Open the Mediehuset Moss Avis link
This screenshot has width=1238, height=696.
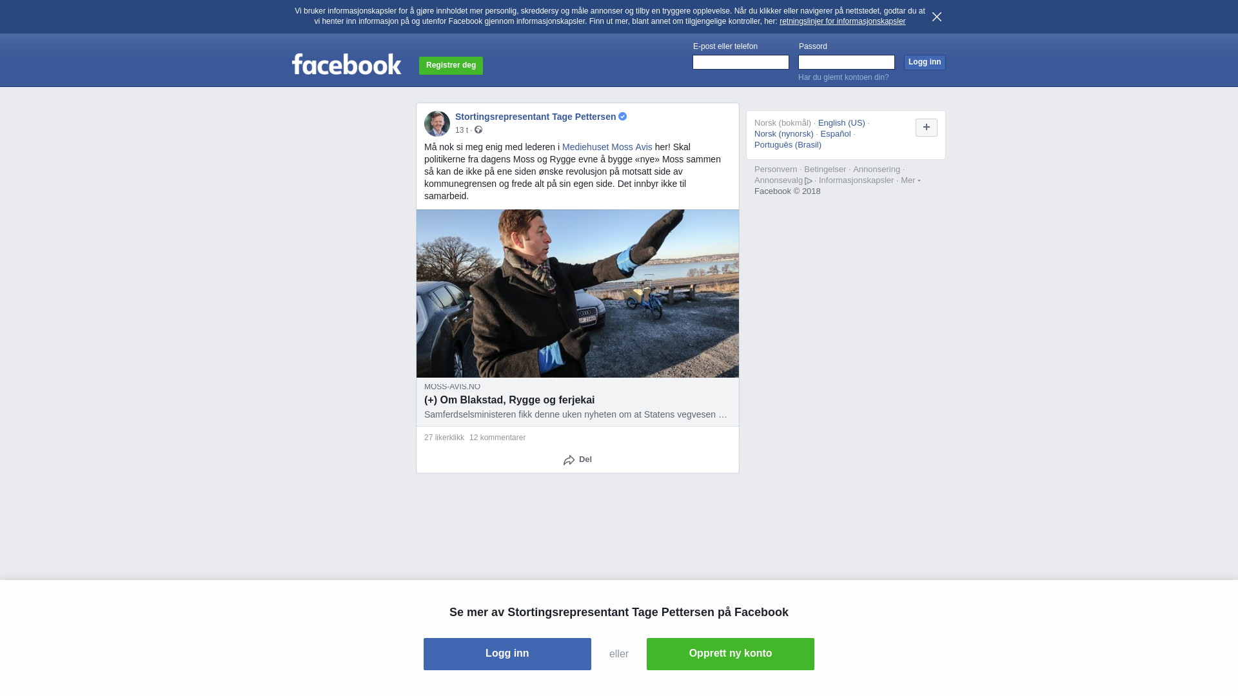point(607,147)
